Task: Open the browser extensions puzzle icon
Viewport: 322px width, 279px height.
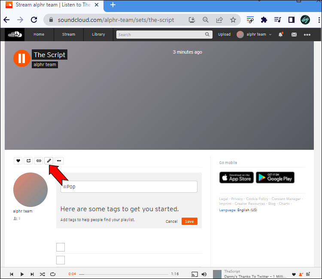Action: pos(264,20)
